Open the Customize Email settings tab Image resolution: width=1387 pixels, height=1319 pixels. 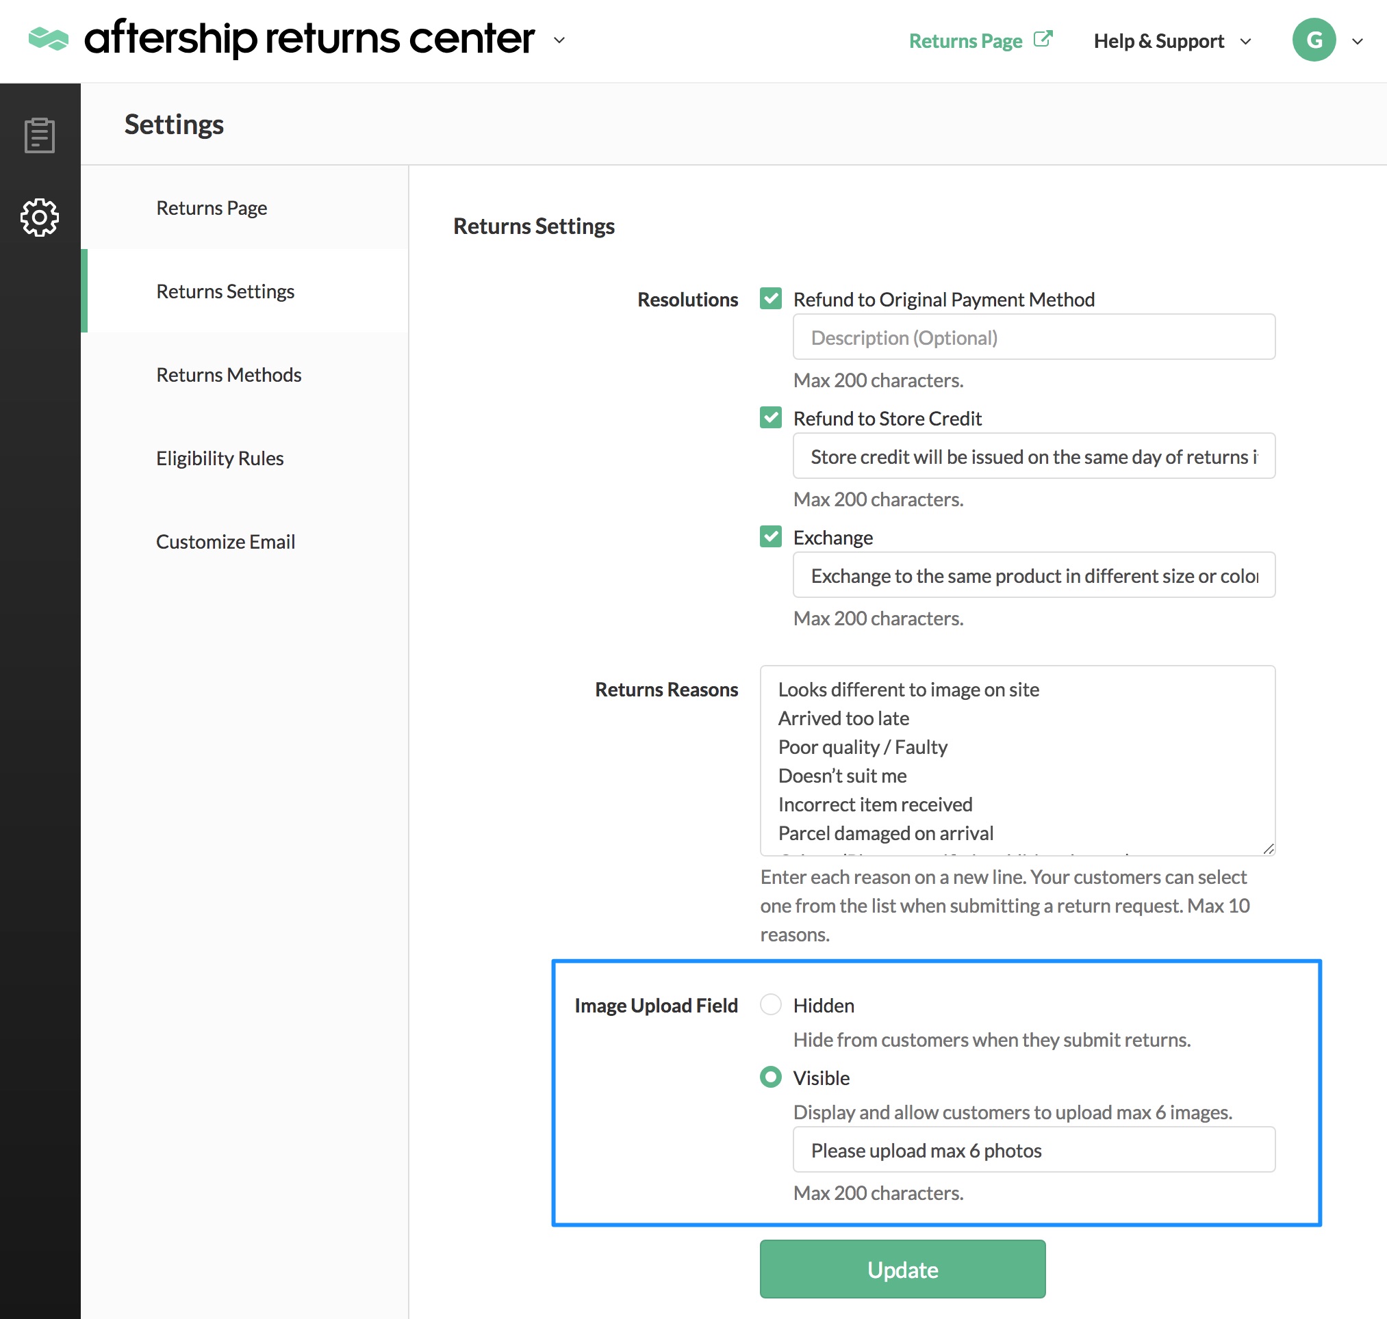[225, 542]
